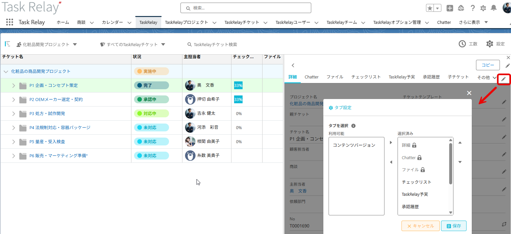Collapse the 化粧品の商品開発プロジェクト row
The image size is (511, 234).
6,72
